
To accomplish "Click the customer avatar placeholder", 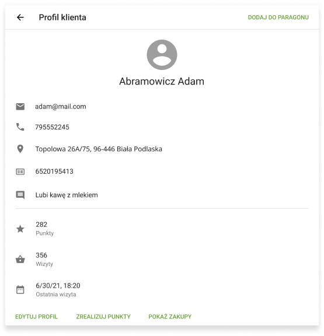I will [x=162, y=55].
